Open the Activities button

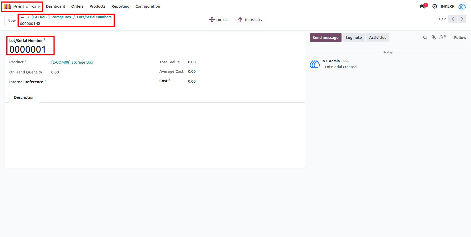pyautogui.click(x=377, y=38)
